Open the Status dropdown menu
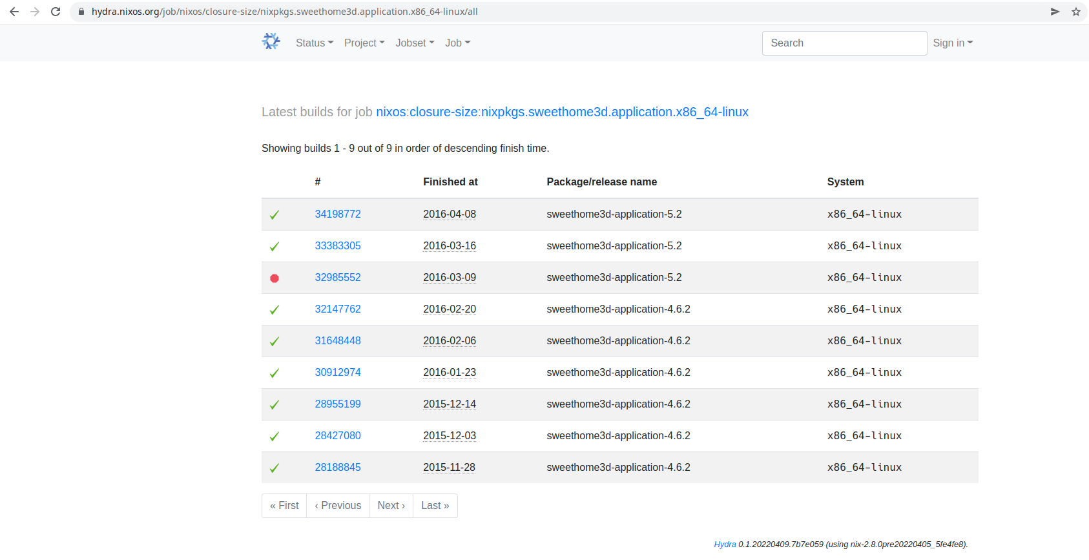 click(x=315, y=43)
